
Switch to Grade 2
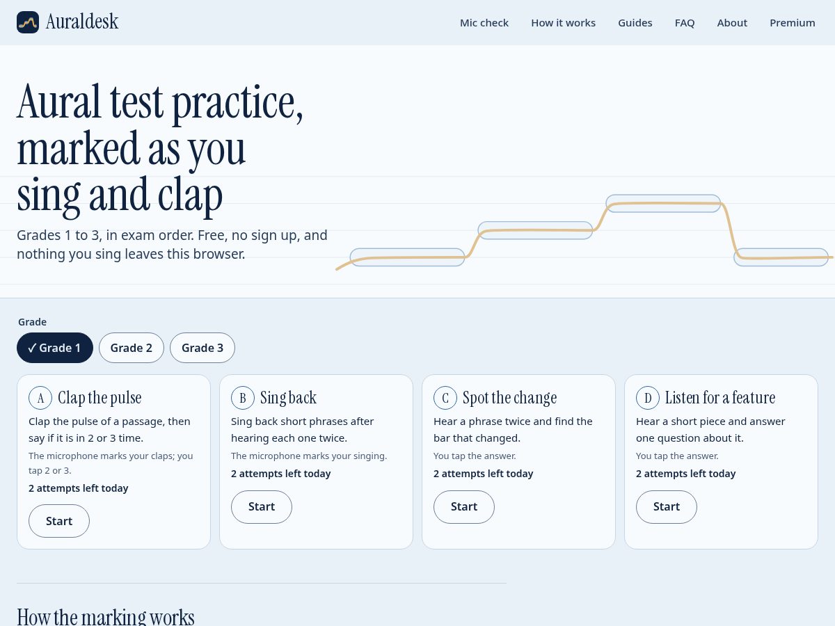pyautogui.click(x=132, y=348)
